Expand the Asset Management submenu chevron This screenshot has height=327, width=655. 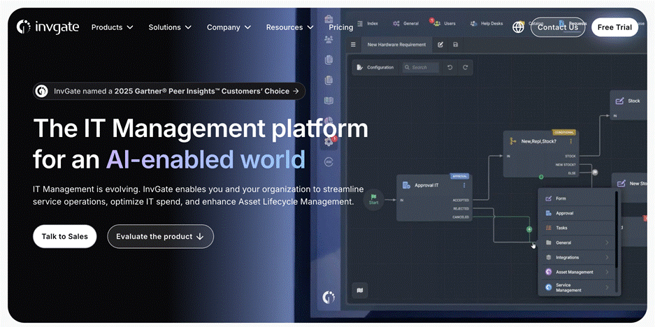click(x=607, y=272)
